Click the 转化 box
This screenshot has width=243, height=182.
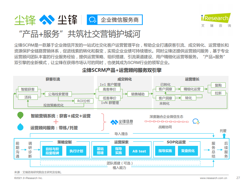point(188,98)
